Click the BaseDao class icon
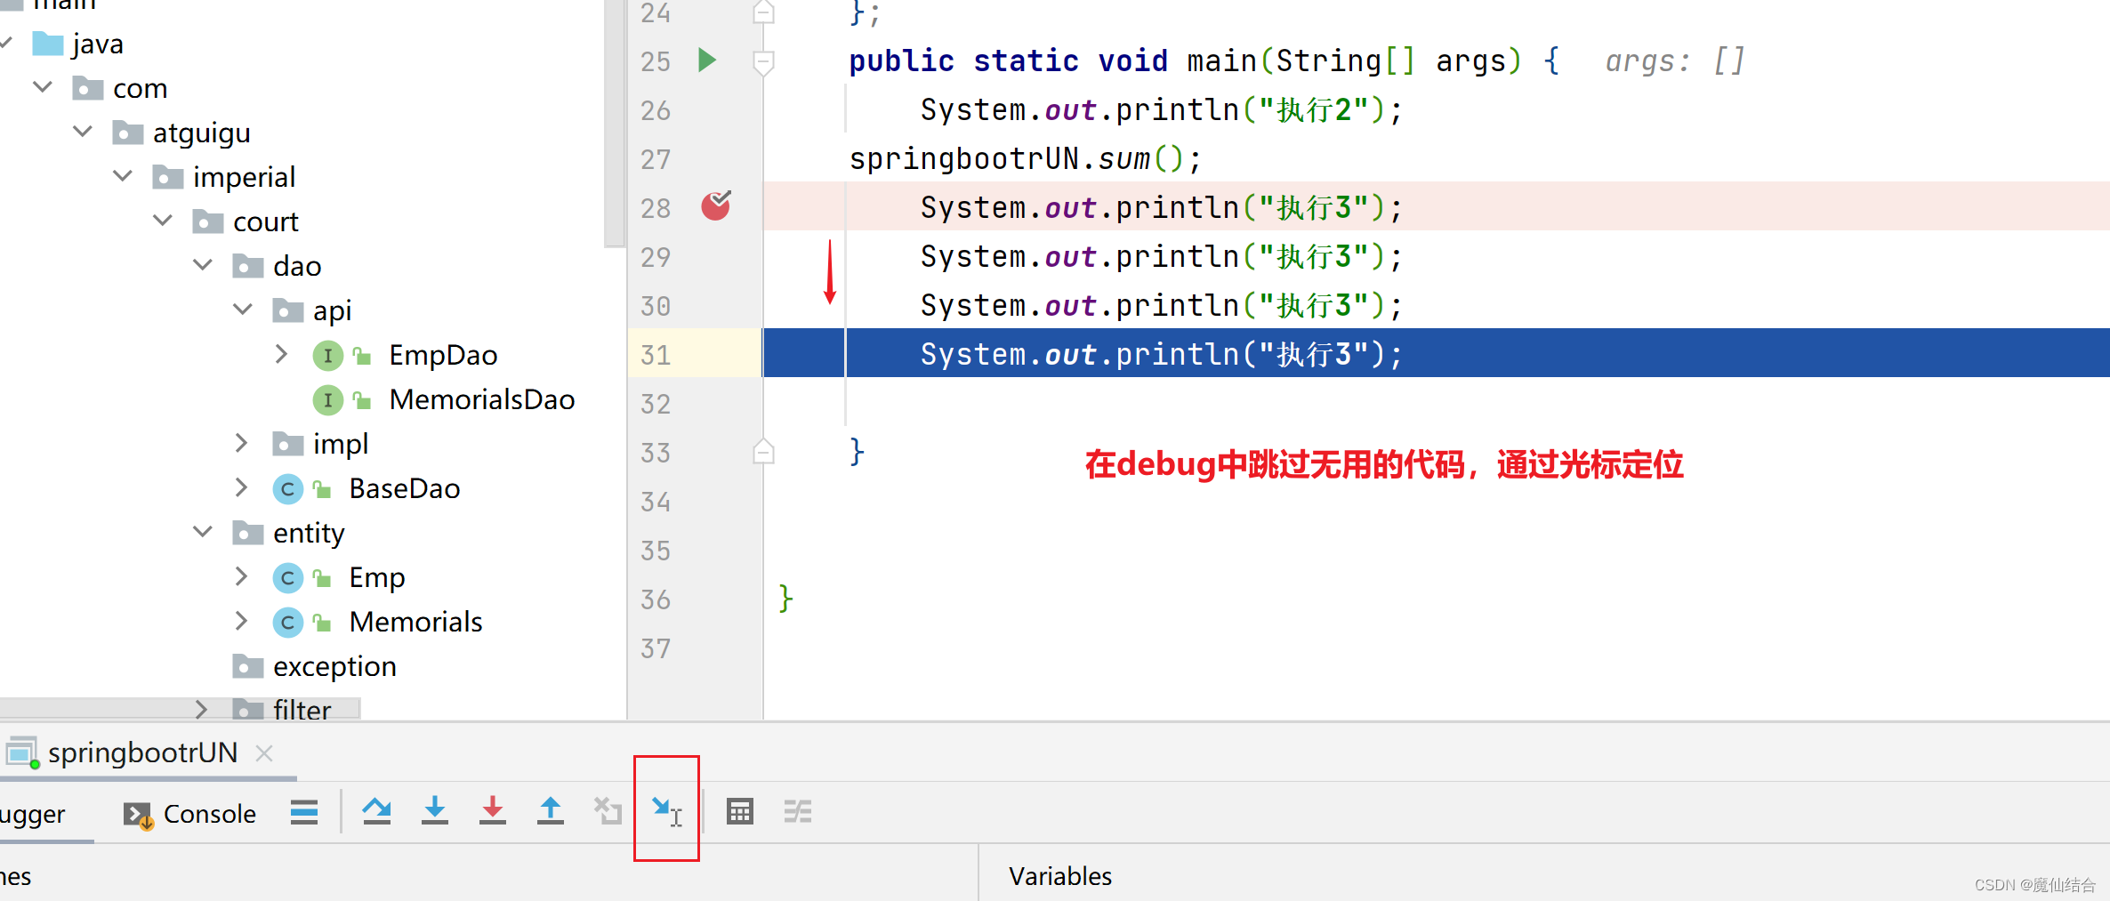 coord(287,489)
